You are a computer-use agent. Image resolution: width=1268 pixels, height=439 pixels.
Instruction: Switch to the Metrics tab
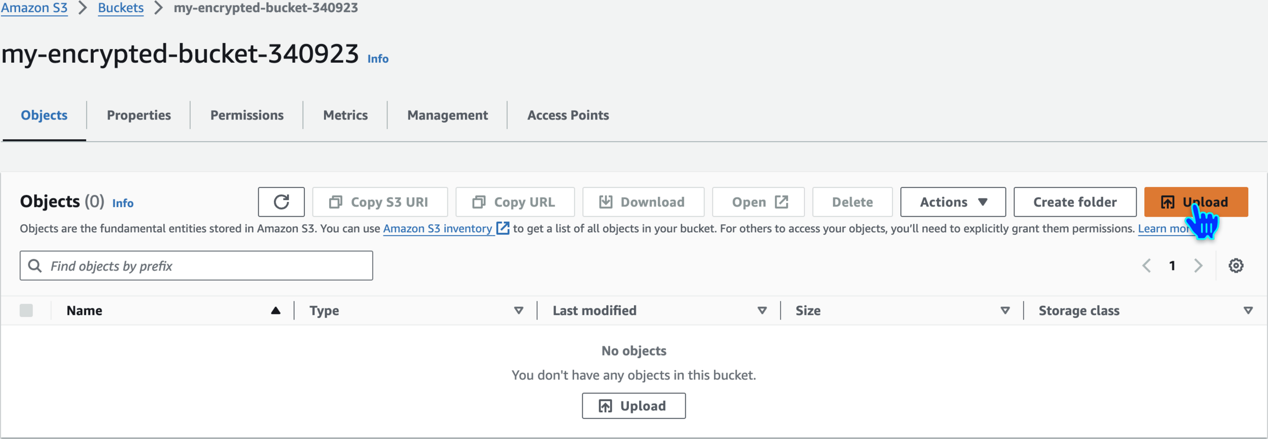coord(345,115)
